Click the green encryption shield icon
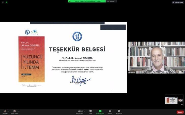 7,2
